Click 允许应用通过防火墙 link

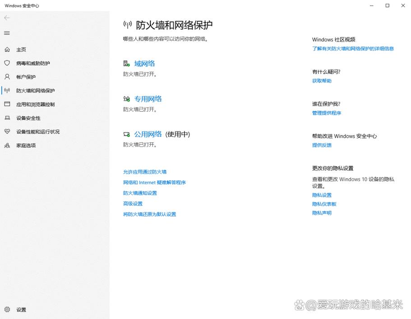pos(145,172)
